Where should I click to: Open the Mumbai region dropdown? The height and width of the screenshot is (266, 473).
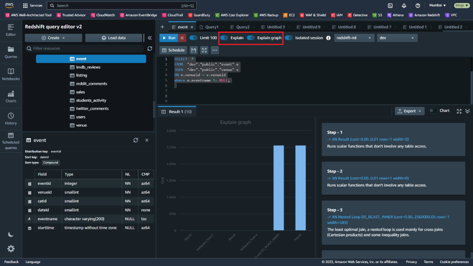pyautogui.click(x=437, y=5)
